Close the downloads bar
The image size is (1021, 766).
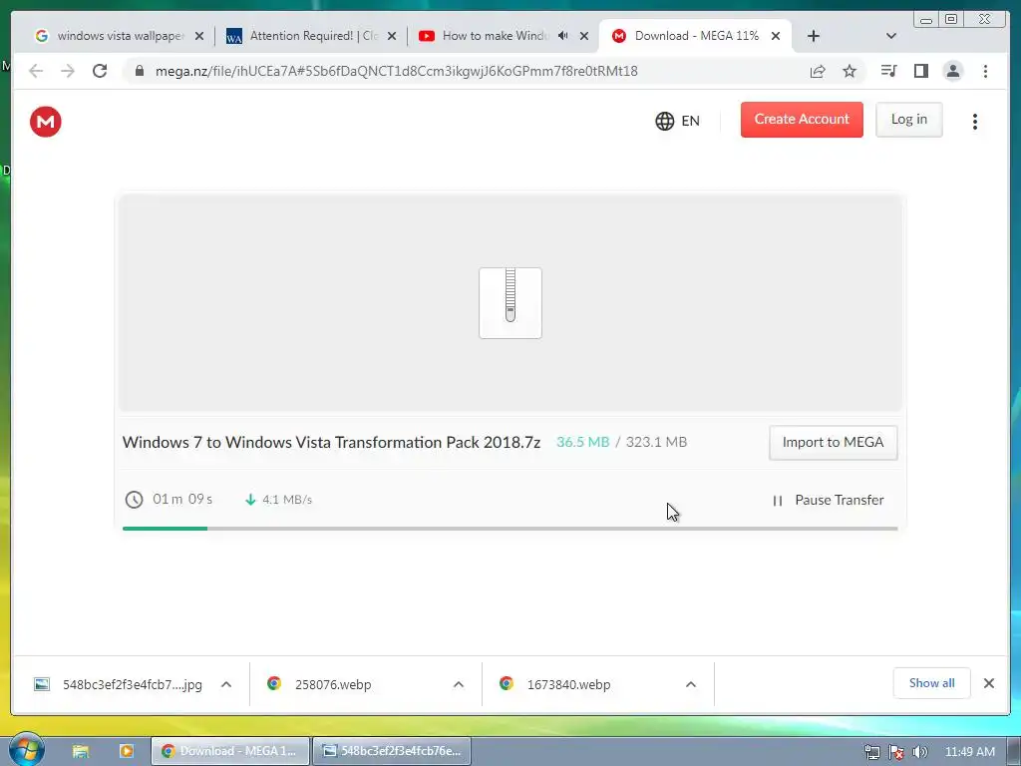pyautogui.click(x=989, y=683)
